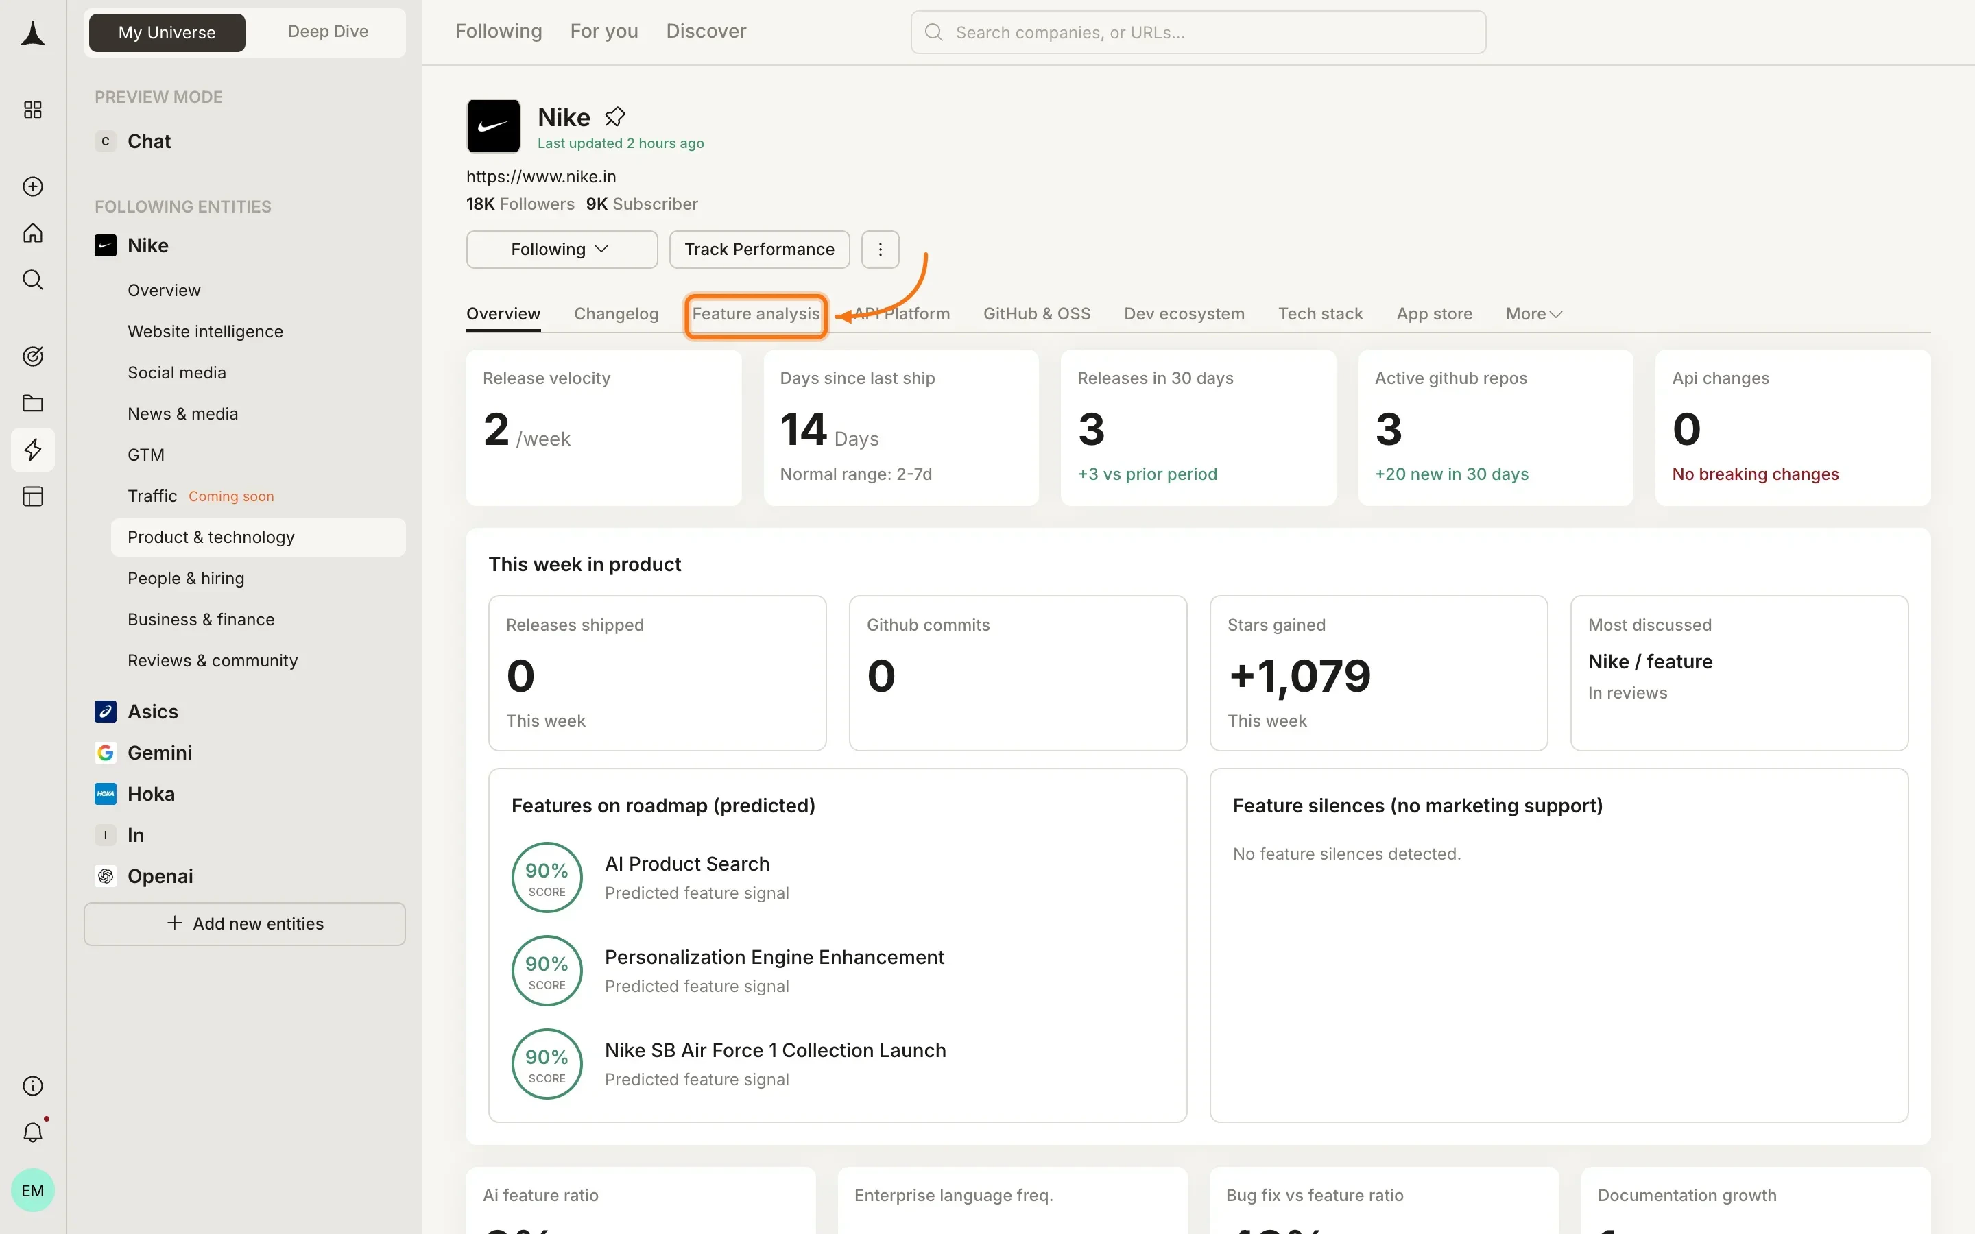Open Nike's Overview sidebar item
The image size is (1975, 1234).
pos(164,290)
